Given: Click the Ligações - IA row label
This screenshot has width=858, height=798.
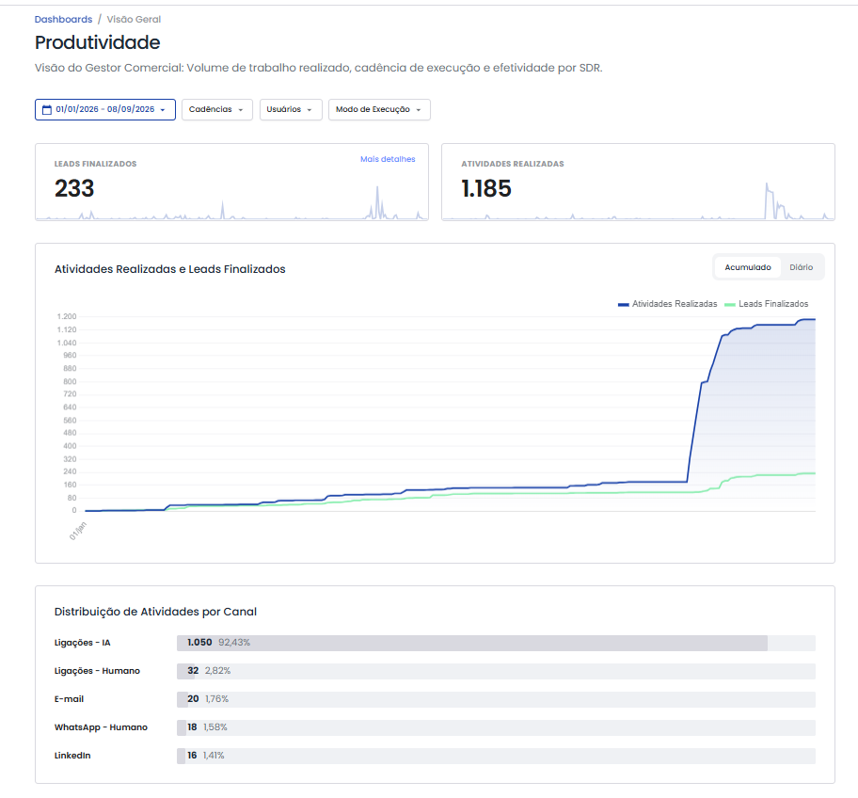Looking at the screenshot, I should [82, 643].
